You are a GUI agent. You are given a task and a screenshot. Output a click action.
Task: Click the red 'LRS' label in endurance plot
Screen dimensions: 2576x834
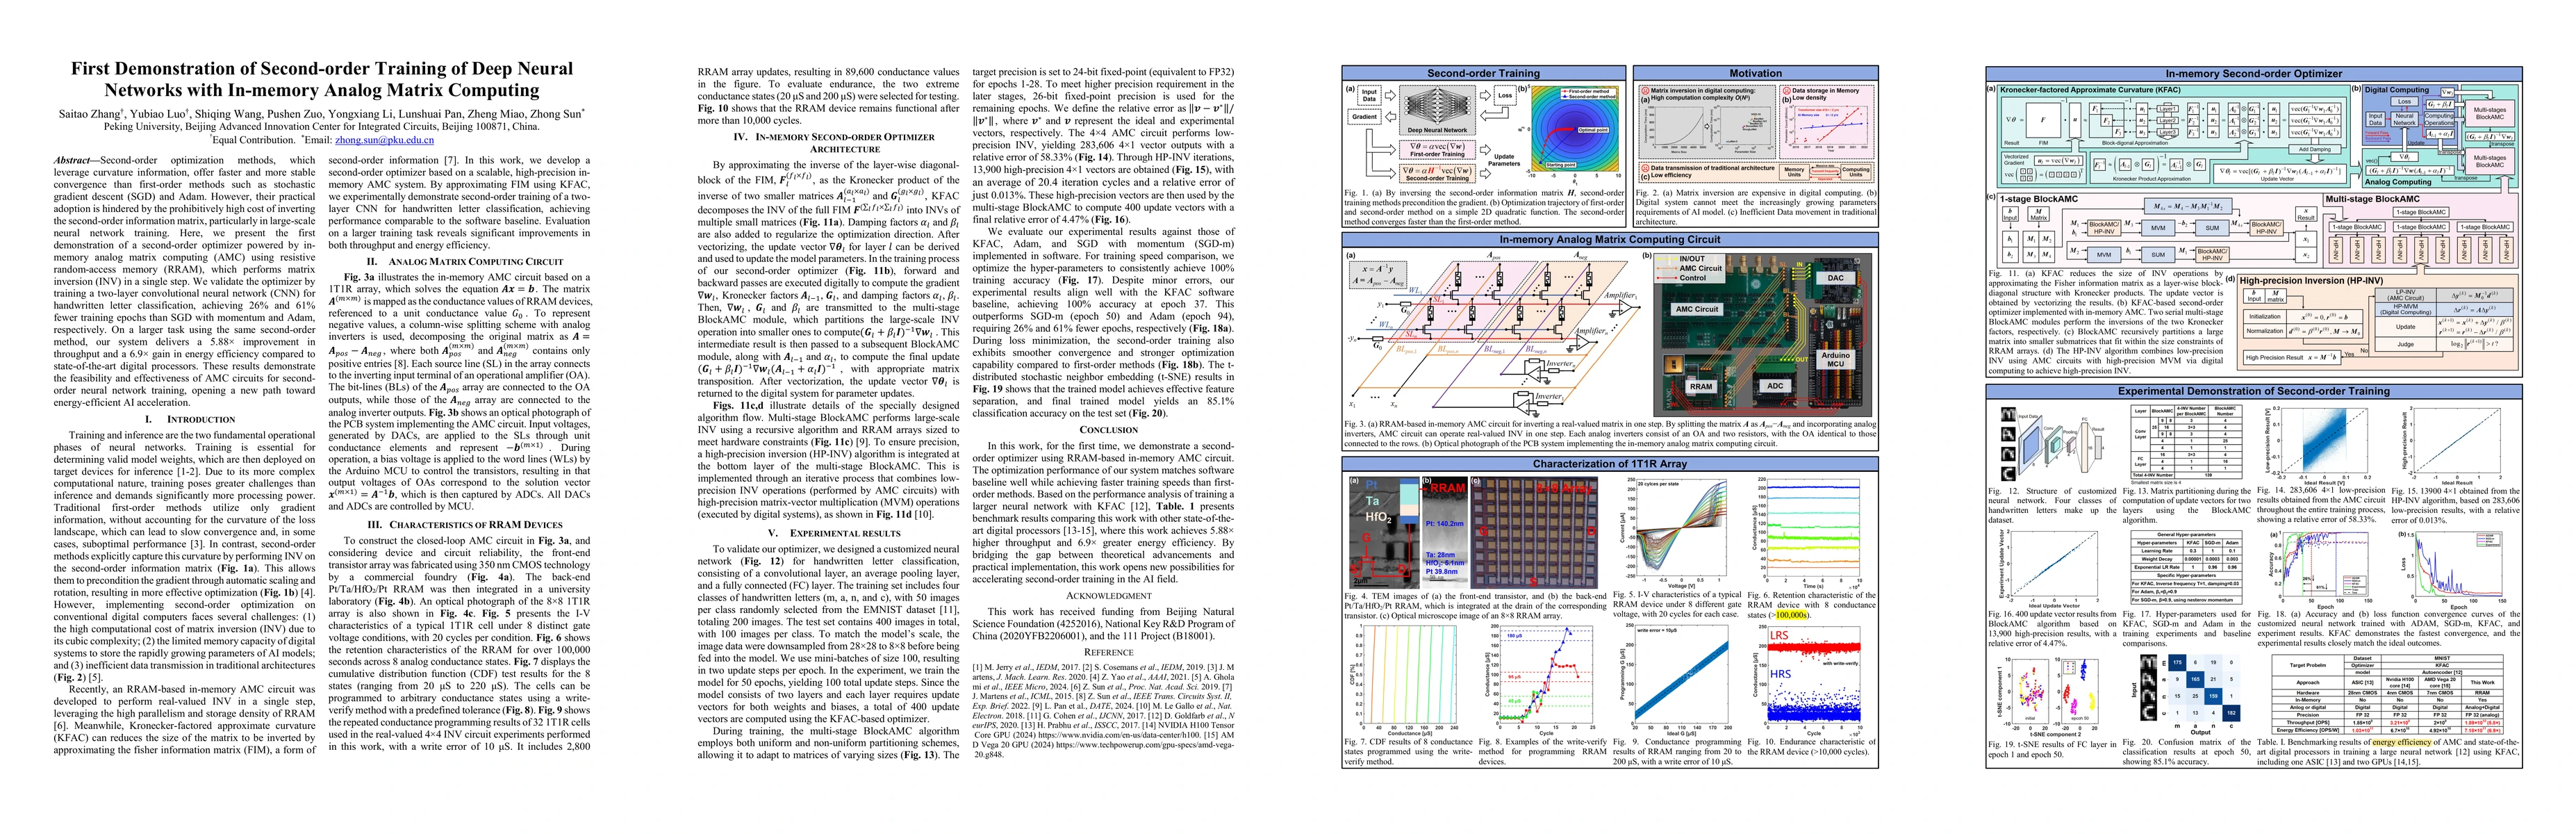pyautogui.click(x=1779, y=636)
